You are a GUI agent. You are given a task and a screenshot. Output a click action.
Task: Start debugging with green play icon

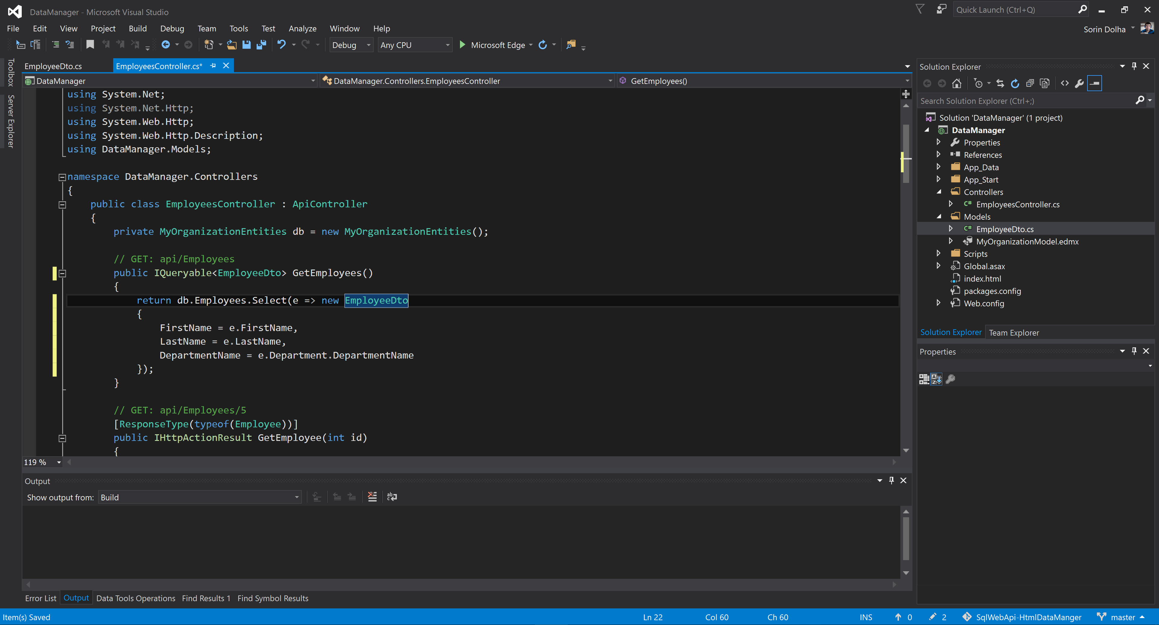tap(462, 45)
